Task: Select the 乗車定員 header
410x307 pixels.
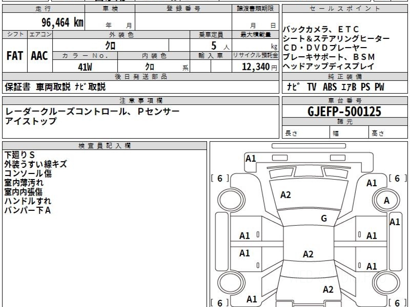Action: pyautogui.click(x=211, y=34)
